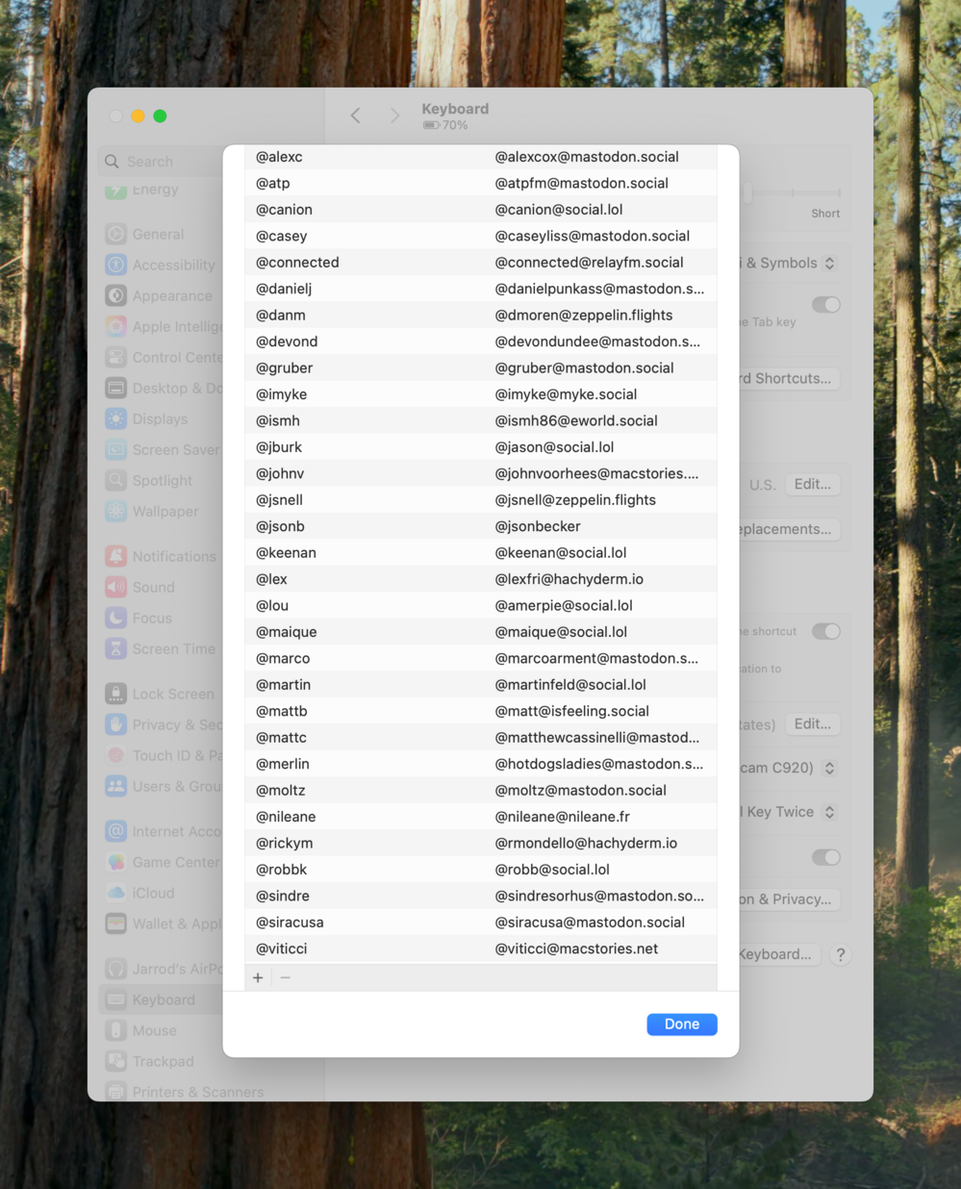Screen dimensions: 961x1189
Task: Click @matt@isfeeling.social cell
Action: pos(572,711)
